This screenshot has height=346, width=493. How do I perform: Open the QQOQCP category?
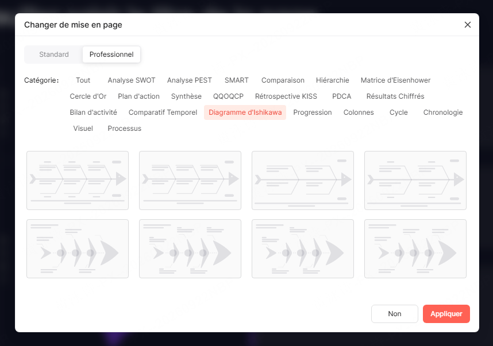click(228, 96)
